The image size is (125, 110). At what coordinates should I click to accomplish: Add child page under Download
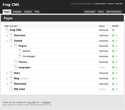tap(113, 84)
